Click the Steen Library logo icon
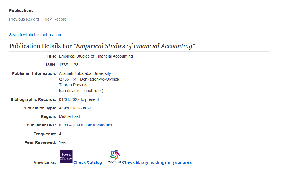The height and width of the screenshot is (186, 281). click(66, 156)
